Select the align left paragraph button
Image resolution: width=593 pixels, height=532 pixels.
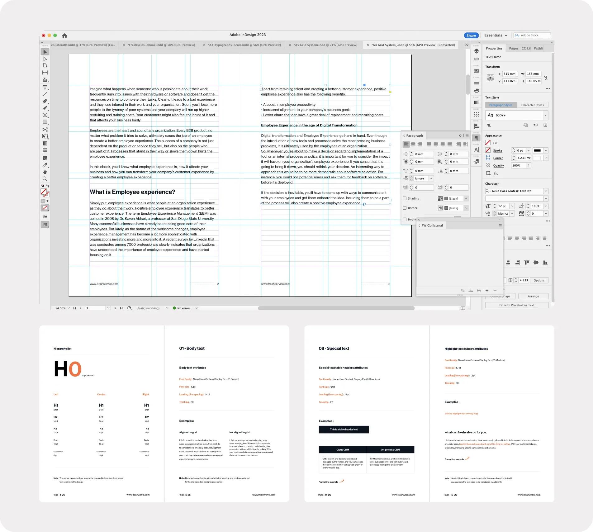406,144
